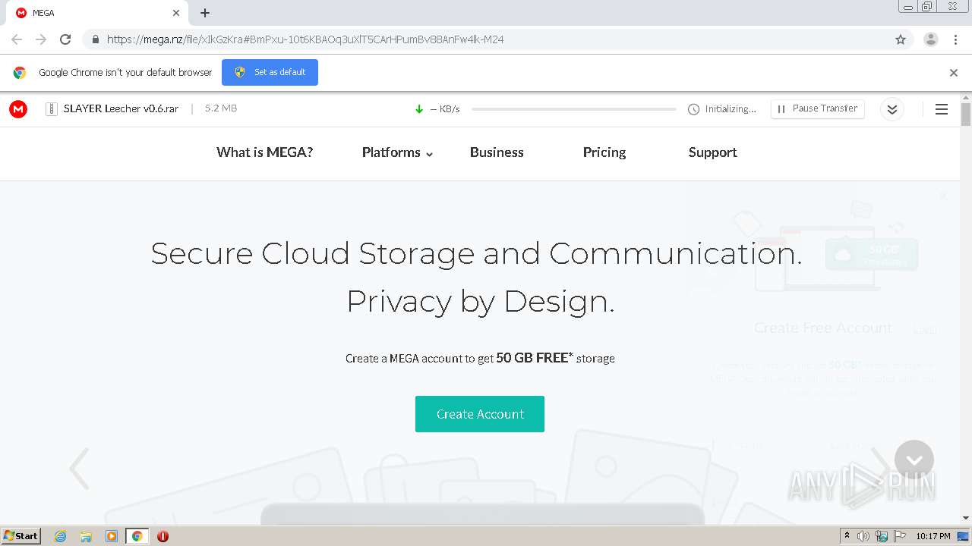972x546 pixels.
Task: Click the Google Chrome logo in infobar
Action: (20, 73)
